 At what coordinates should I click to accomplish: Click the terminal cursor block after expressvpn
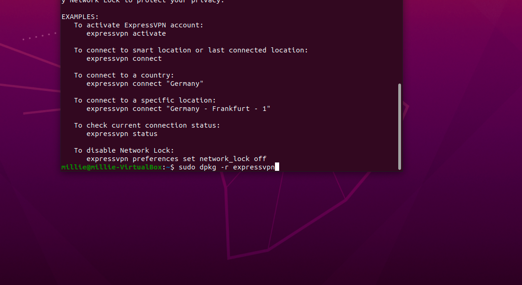point(277,167)
